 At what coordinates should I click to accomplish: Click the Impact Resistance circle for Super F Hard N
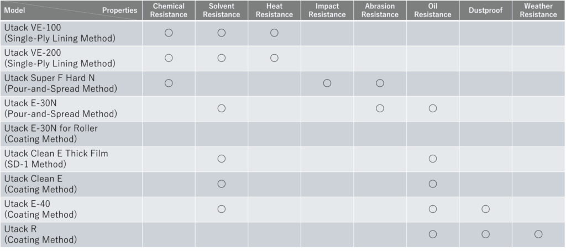[x=327, y=83]
